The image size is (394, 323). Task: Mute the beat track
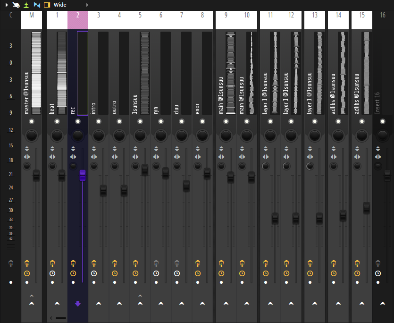tap(57, 121)
